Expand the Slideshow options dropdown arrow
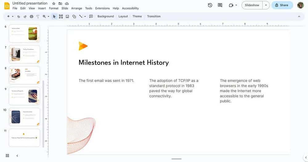This screenshot has height=162, width=308. tap(266, 5)
